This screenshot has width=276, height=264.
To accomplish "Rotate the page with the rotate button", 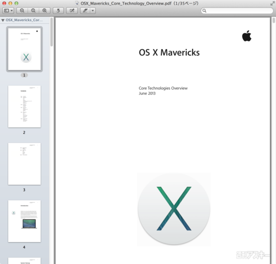I will [58, 11].
